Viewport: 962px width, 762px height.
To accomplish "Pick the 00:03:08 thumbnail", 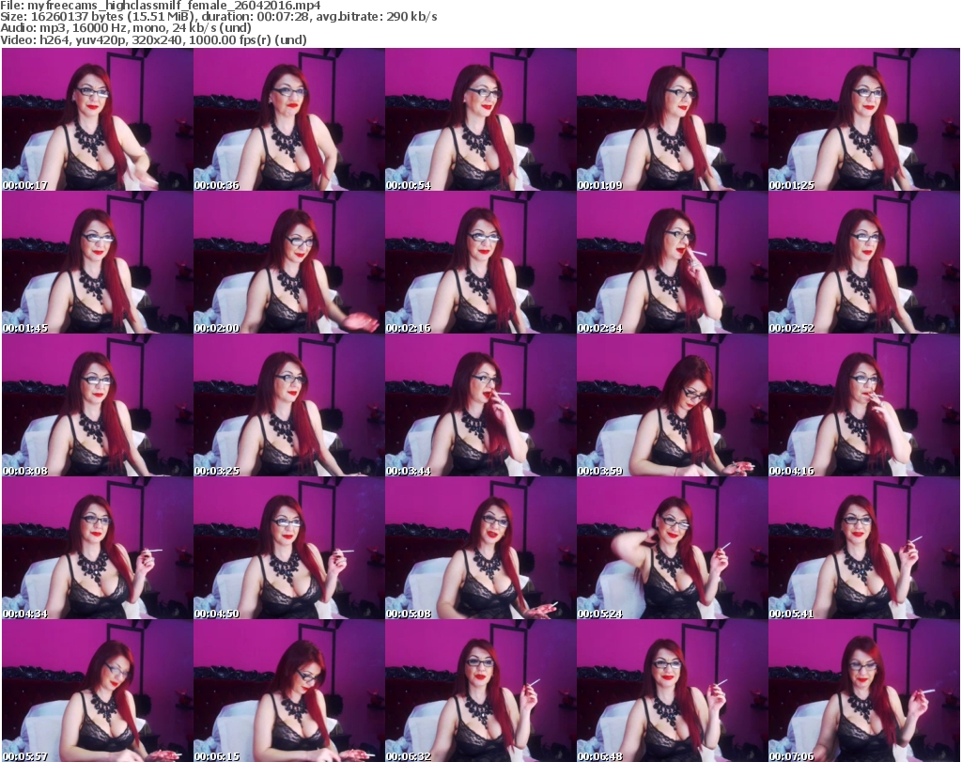I will pyautogui.click(x=98, y=406).
